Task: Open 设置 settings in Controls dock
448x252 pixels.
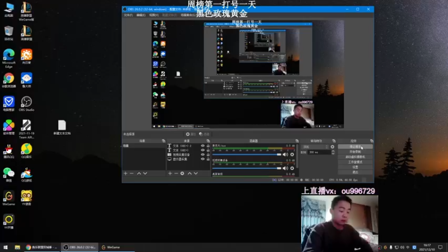Action: pyautogui.click(x=355, y=167)
